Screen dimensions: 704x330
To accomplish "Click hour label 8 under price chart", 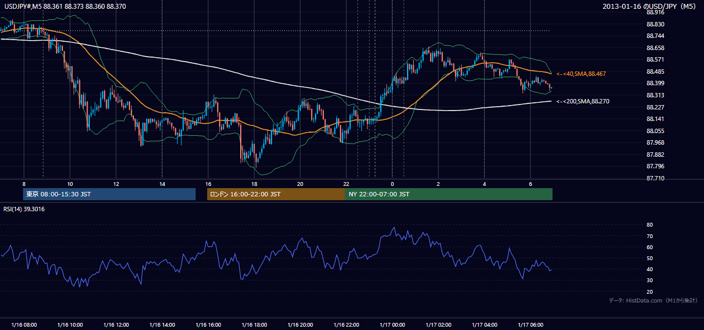I will coord(24,184).
